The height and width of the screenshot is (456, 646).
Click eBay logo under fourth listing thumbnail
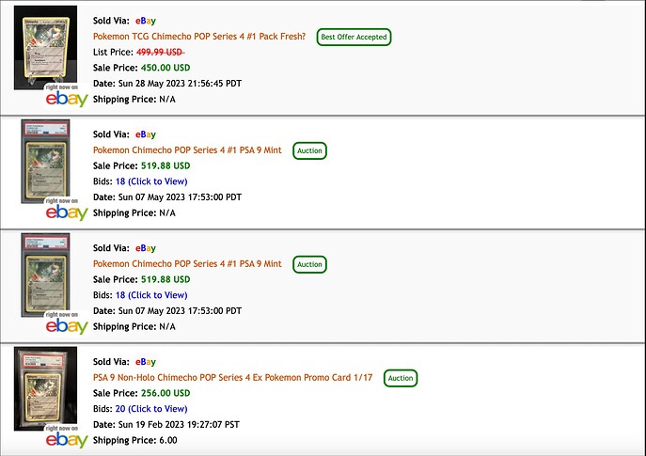click(x=67, y=440)
